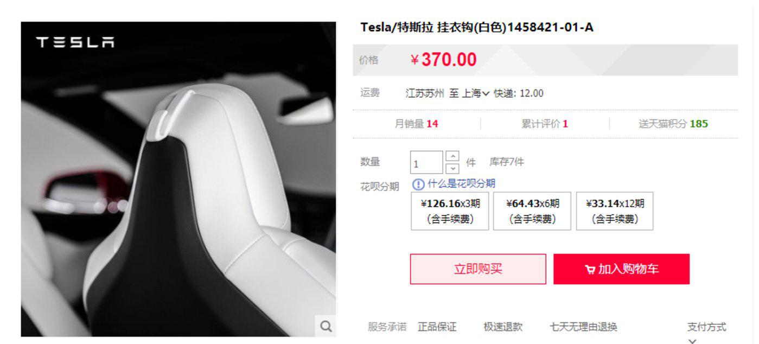Viewport: 759px width, 344px height.
Task: Click the 月销量 14 sales stat
Action: 416,124
